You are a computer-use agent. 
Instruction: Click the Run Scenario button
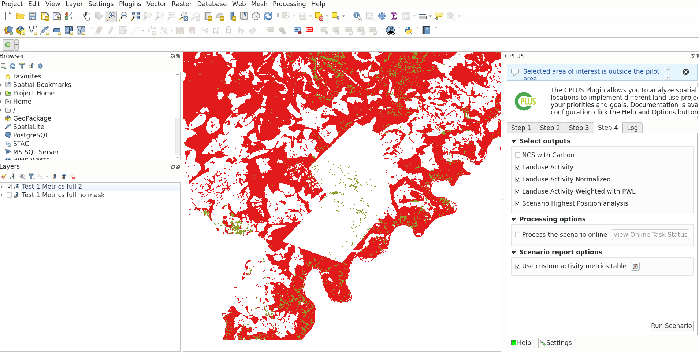(672, 326)
